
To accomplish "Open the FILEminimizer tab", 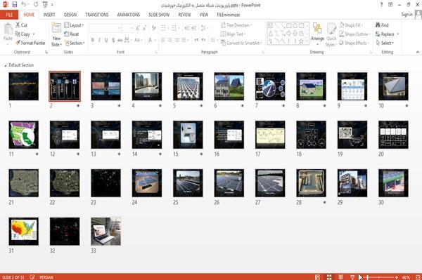I will 229,15.
